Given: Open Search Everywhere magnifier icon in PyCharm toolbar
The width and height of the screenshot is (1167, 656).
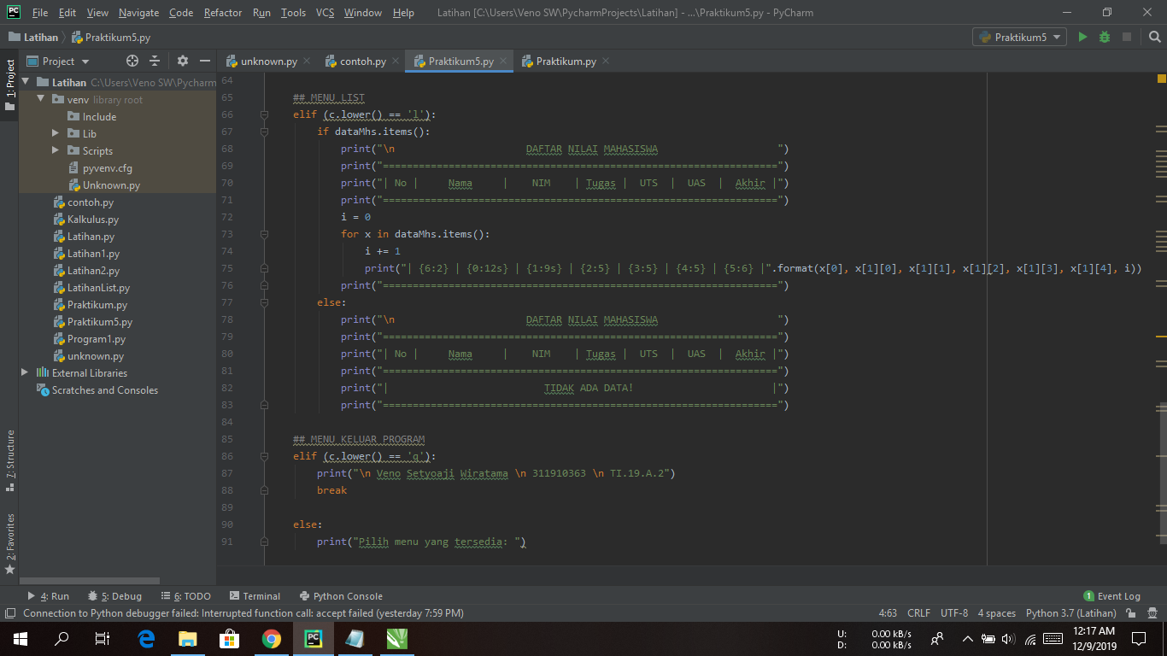Looking at the screenshot, I should coord(1154,37).
